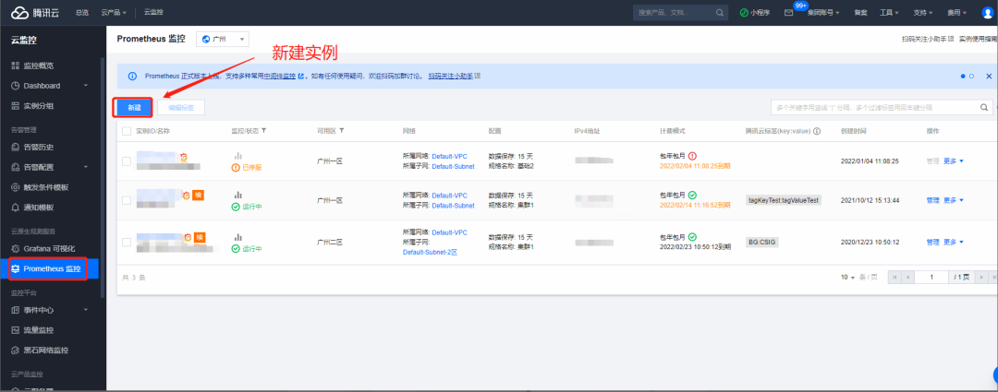This screenshot has width=998, height=392.
Task: Open the 扫码关注小助手 link in banner
Action: click(453, 76)
